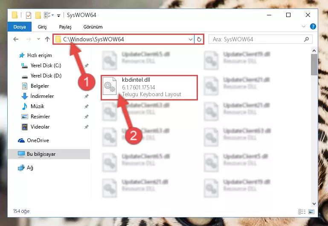
Task: Click the Forward navigation arrow
Action: (28, 39)
